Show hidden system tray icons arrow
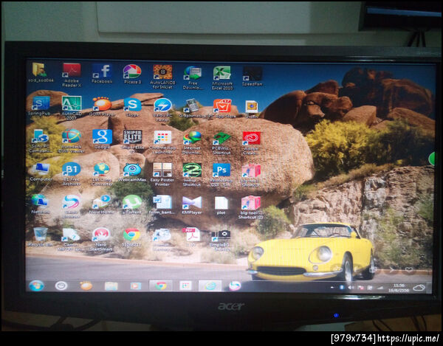 (x=332, y=287)
